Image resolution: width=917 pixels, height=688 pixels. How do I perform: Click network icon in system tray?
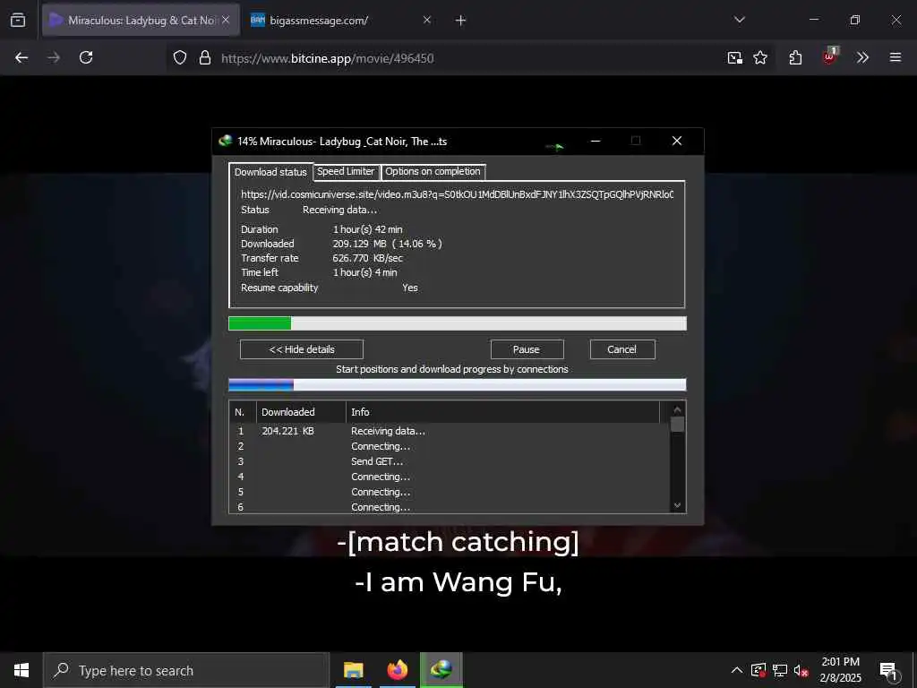tap(780, 670)
